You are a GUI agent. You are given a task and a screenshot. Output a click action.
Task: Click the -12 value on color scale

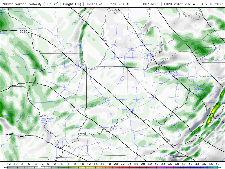[7, 164]
